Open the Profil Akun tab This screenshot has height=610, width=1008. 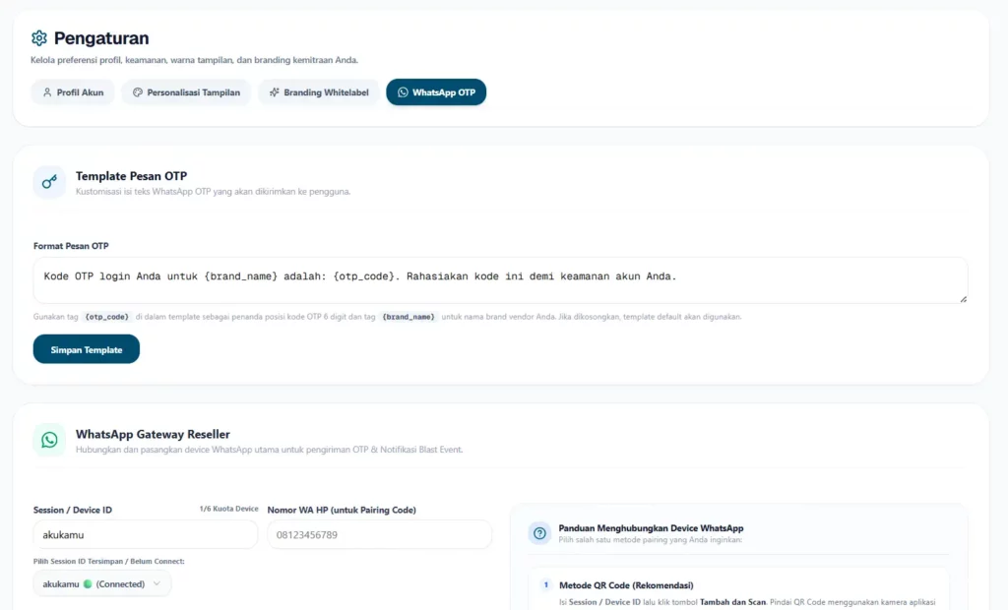pyautogui.click(x=73, y=91)
